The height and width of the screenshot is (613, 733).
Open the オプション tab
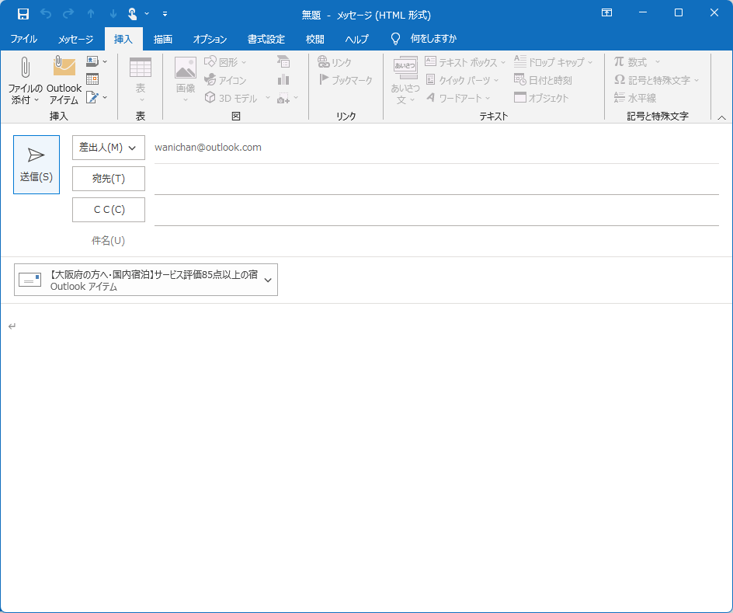coord(210,40)
